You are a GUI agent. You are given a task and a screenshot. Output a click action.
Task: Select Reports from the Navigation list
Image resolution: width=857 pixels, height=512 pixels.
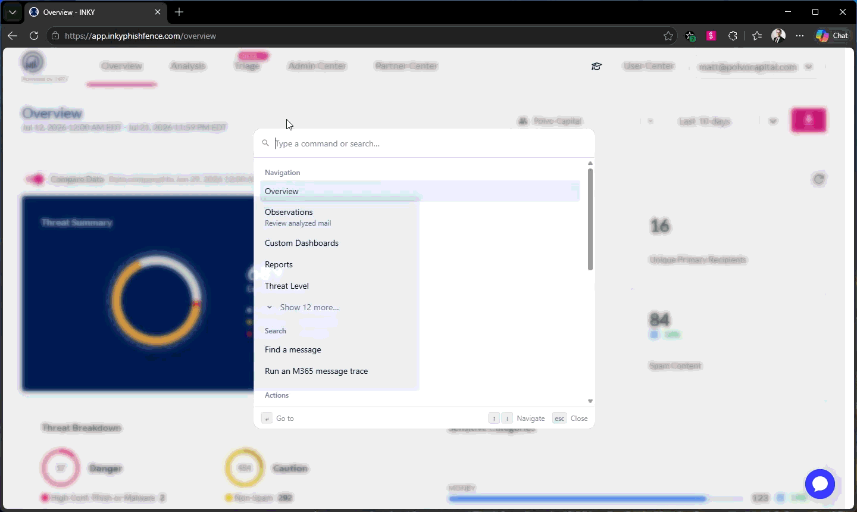click(x=420, y=264)
